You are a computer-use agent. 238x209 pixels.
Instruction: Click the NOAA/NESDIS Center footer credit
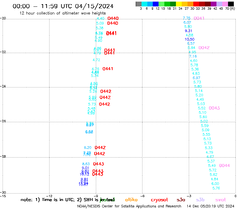129,206
